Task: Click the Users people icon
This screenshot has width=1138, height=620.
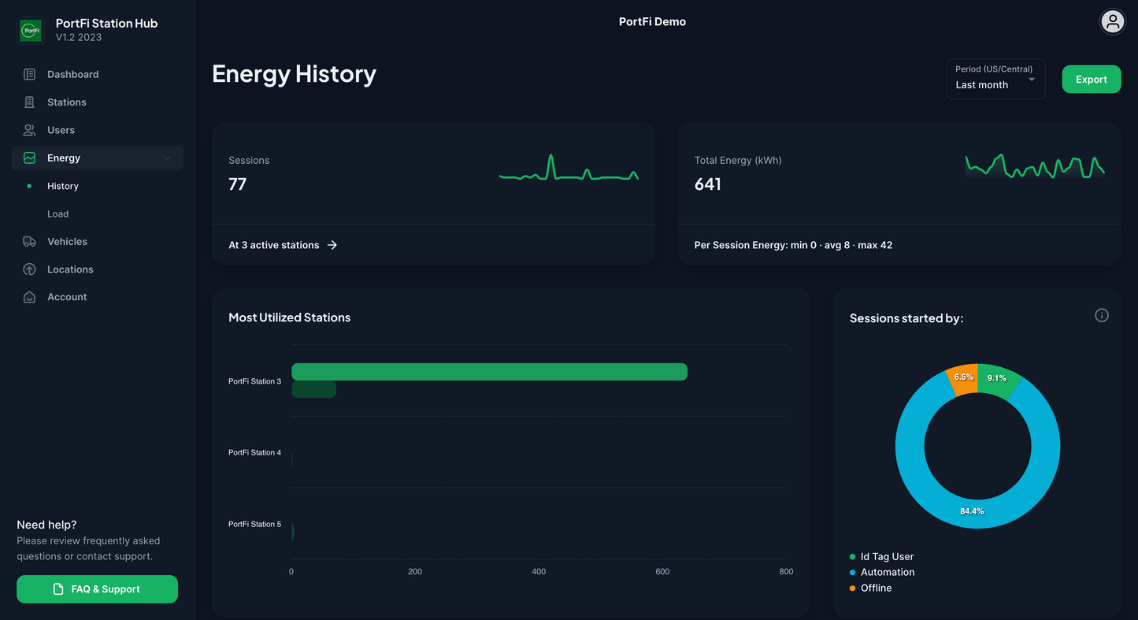Action: coord(29,130)
